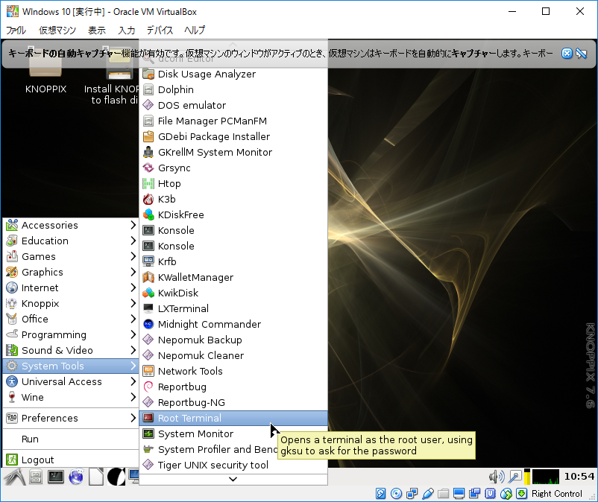Expand the Education submenu
Screen dimensions: 598x502
pyautogui.click(x=71, y=241)
